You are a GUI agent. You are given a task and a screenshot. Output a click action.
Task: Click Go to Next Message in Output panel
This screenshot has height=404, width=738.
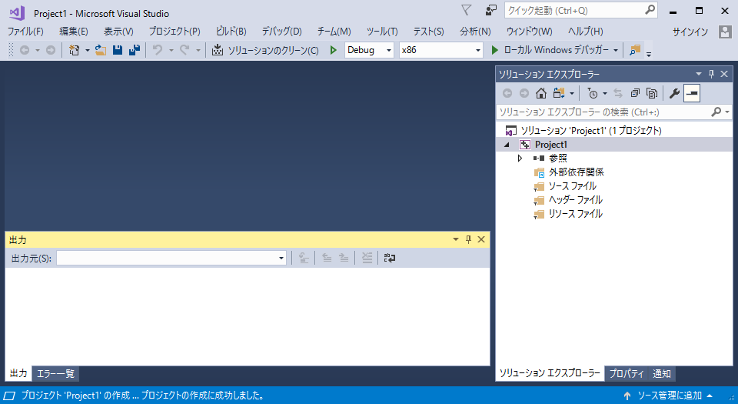344,258
